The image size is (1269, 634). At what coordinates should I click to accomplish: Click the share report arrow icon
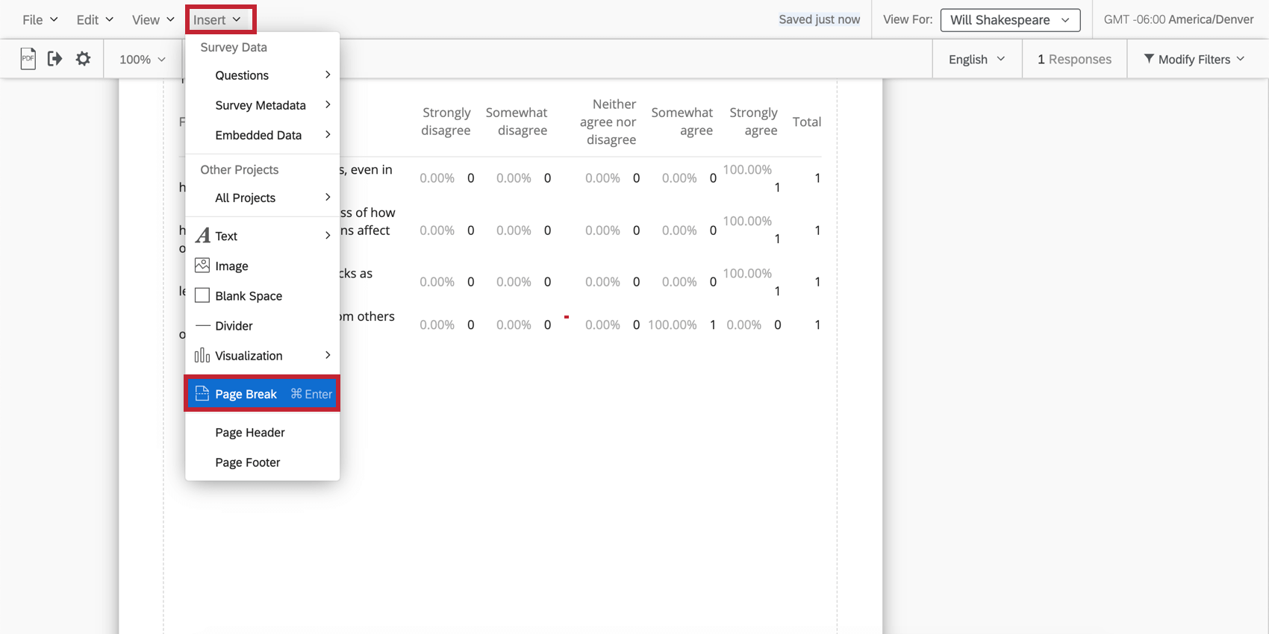point(54,58)
